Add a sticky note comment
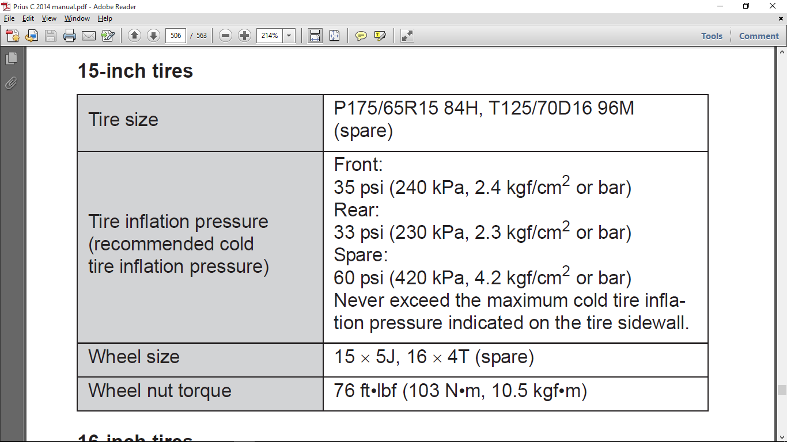 [x=361, y=36]
